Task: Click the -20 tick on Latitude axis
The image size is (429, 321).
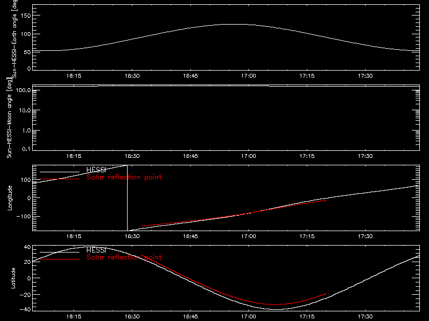Action: pyautogui.click(x=25, y=295)
